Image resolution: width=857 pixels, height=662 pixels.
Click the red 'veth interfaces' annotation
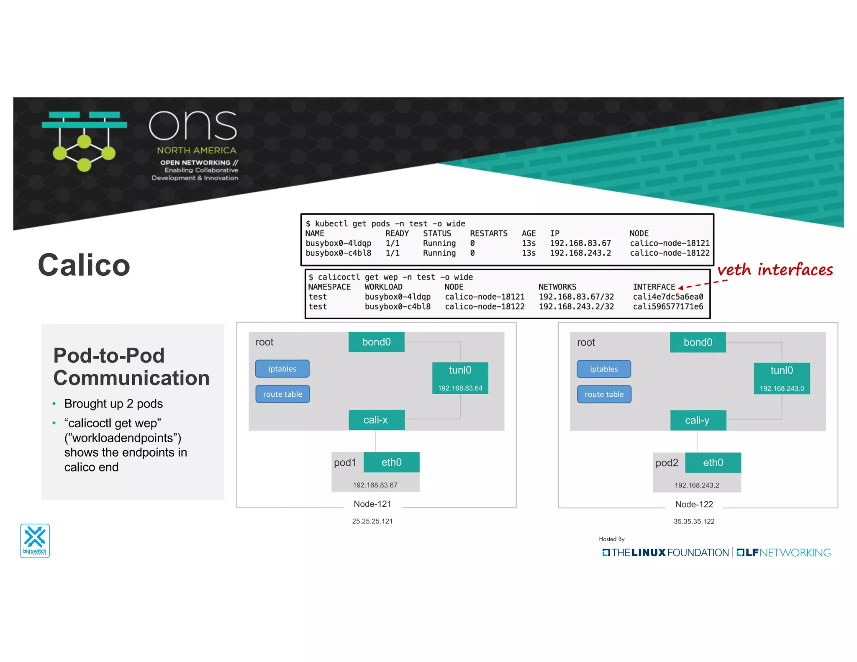point(775,270)
